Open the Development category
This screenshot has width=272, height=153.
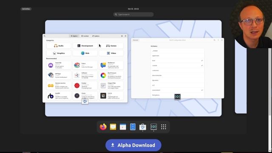tap(85, 46)
